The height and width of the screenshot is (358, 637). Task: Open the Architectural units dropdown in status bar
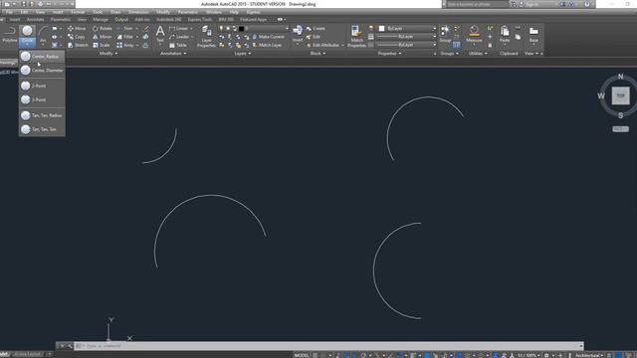pyautogui.click(x=588, y=355)
